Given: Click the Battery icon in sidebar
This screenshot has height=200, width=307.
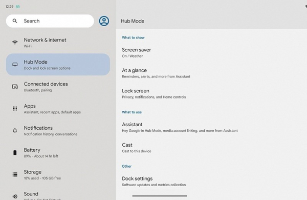Looking at the screenshot, I should click(x=15, y=152).
